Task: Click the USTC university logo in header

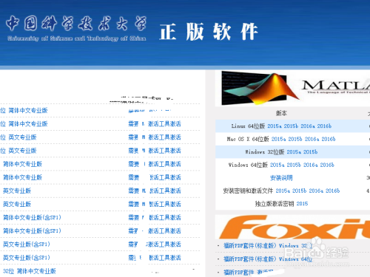Action: [x=76, y=28]
